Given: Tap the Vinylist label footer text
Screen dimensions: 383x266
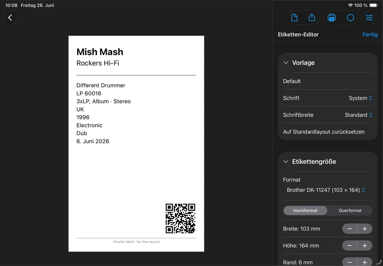Looking at the screenshot, I should pyautogui.click(x=136, y=242).
